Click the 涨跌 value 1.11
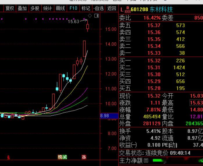The width and height of the screenshot is (203, 166). (155, 103)
